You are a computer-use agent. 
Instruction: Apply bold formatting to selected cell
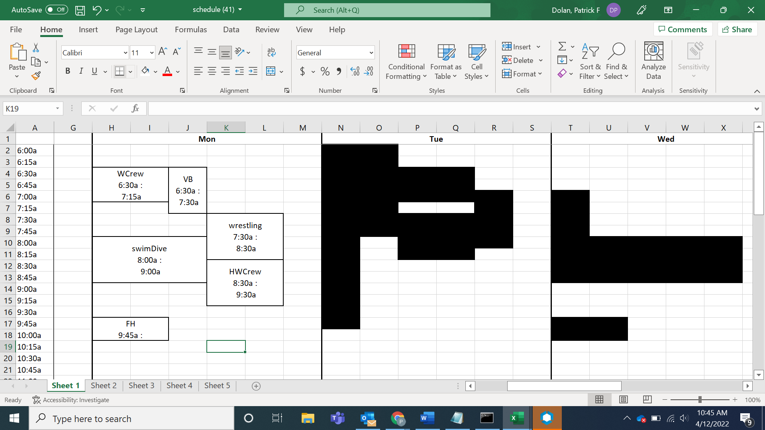68,71
